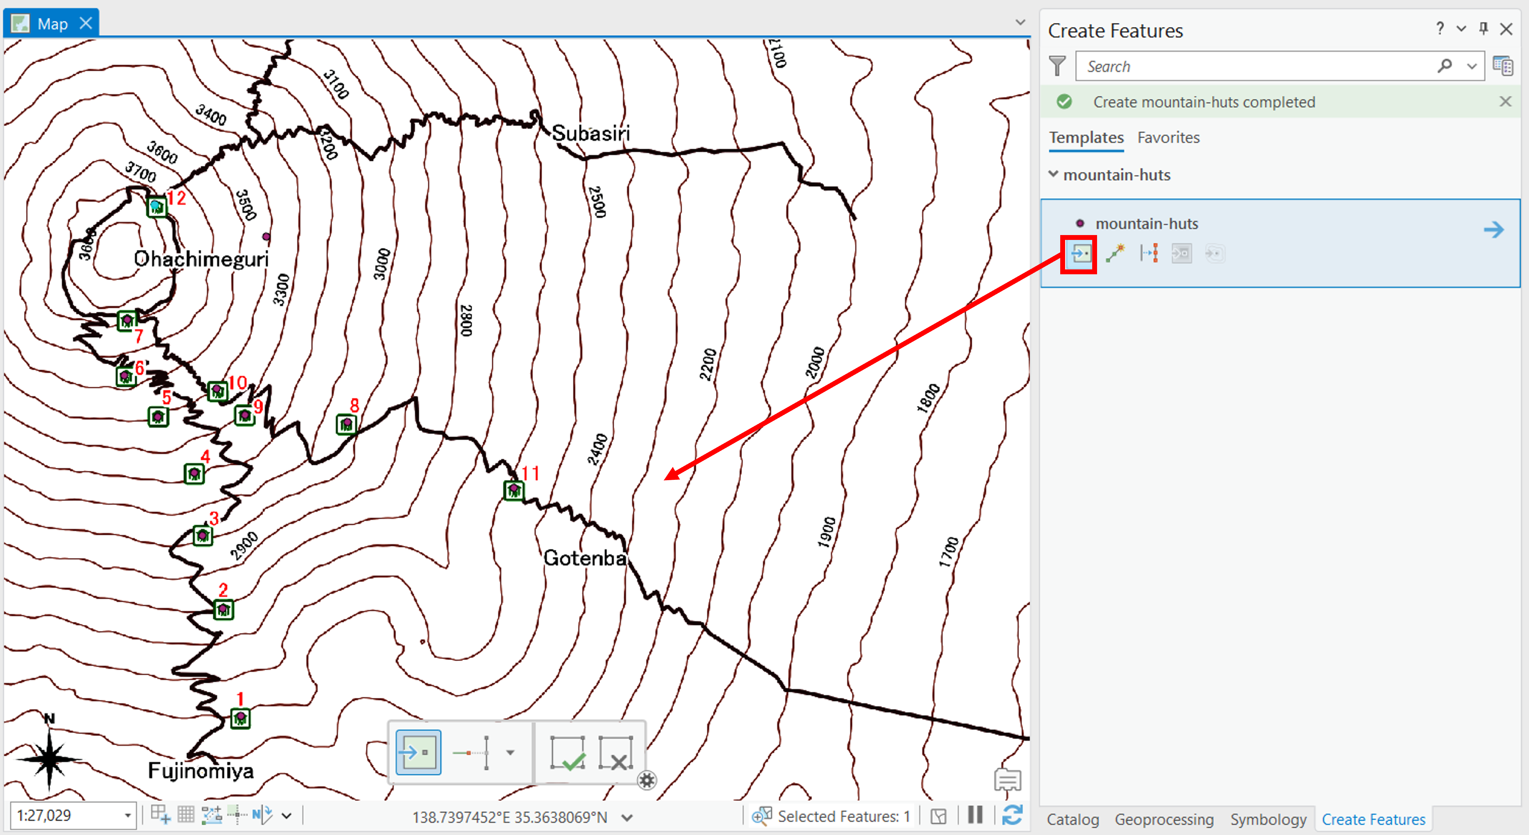This screenshot has height=835, width=1529.
Task: Open the map extent constraint status icon
Action: (x=938, y=817)
